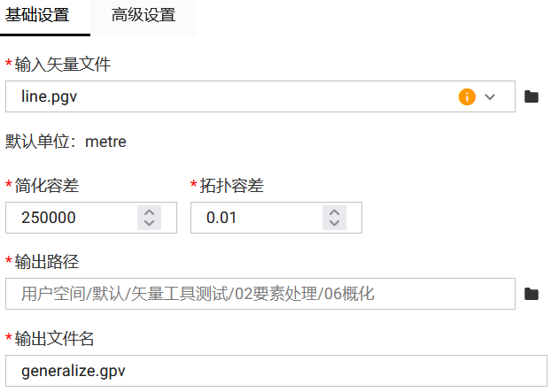Click the orange info icon beside line.pgv

[467, 96]
